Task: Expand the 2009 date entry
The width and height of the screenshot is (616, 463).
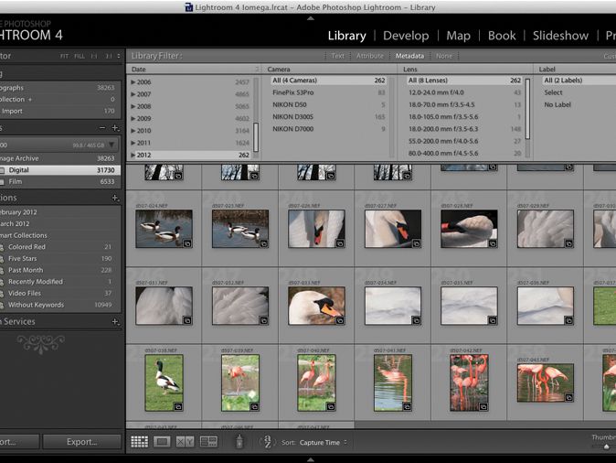Action: click(133, 118)
